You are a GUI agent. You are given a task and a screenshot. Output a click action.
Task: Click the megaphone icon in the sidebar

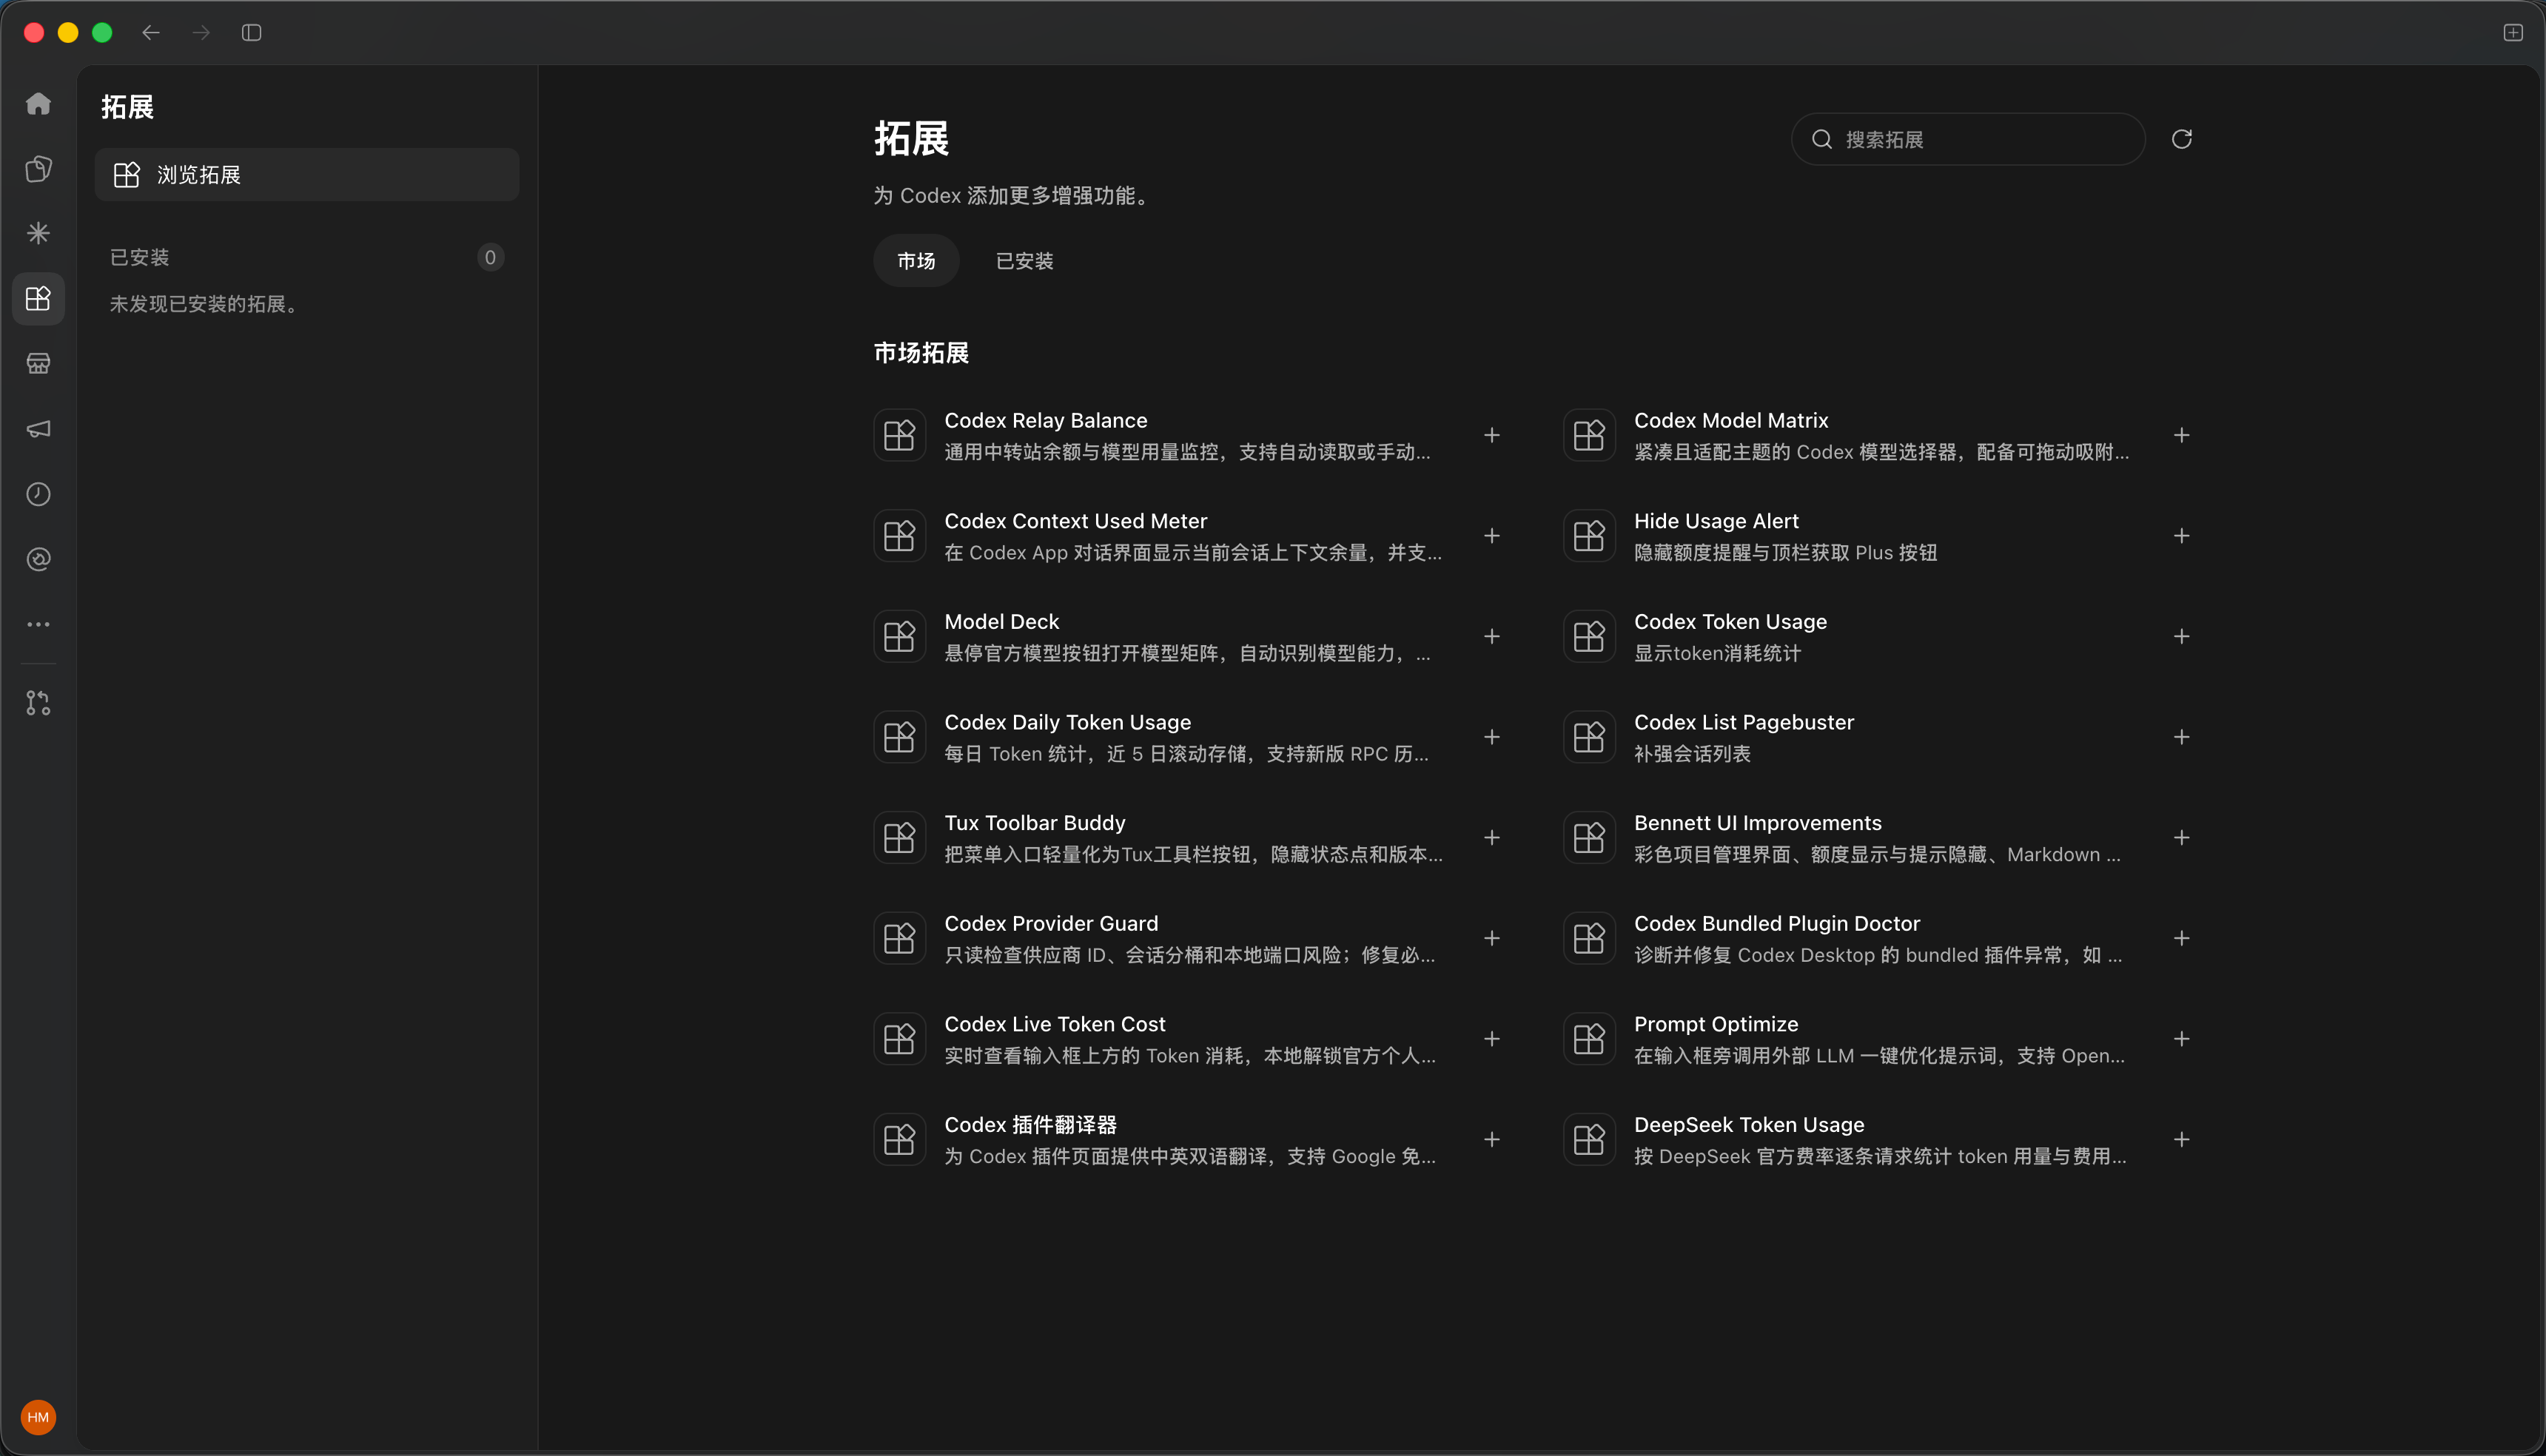click(38, 428)
